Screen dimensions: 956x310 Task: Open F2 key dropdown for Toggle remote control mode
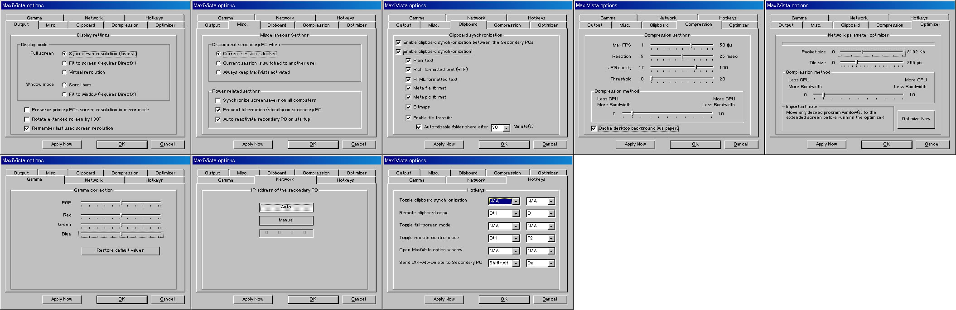(551, 238)
